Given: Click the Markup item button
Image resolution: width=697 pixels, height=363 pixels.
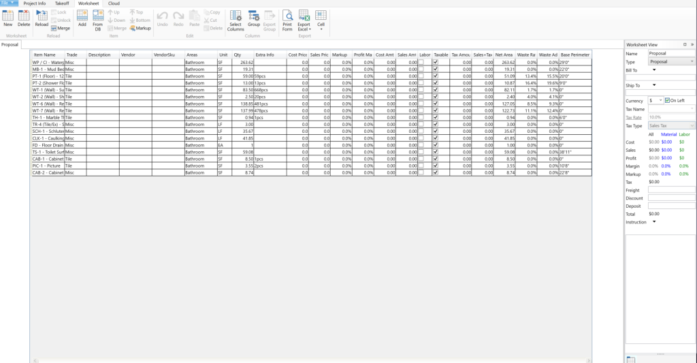Looking at the screenshot, I should click(x=140, y=29).
